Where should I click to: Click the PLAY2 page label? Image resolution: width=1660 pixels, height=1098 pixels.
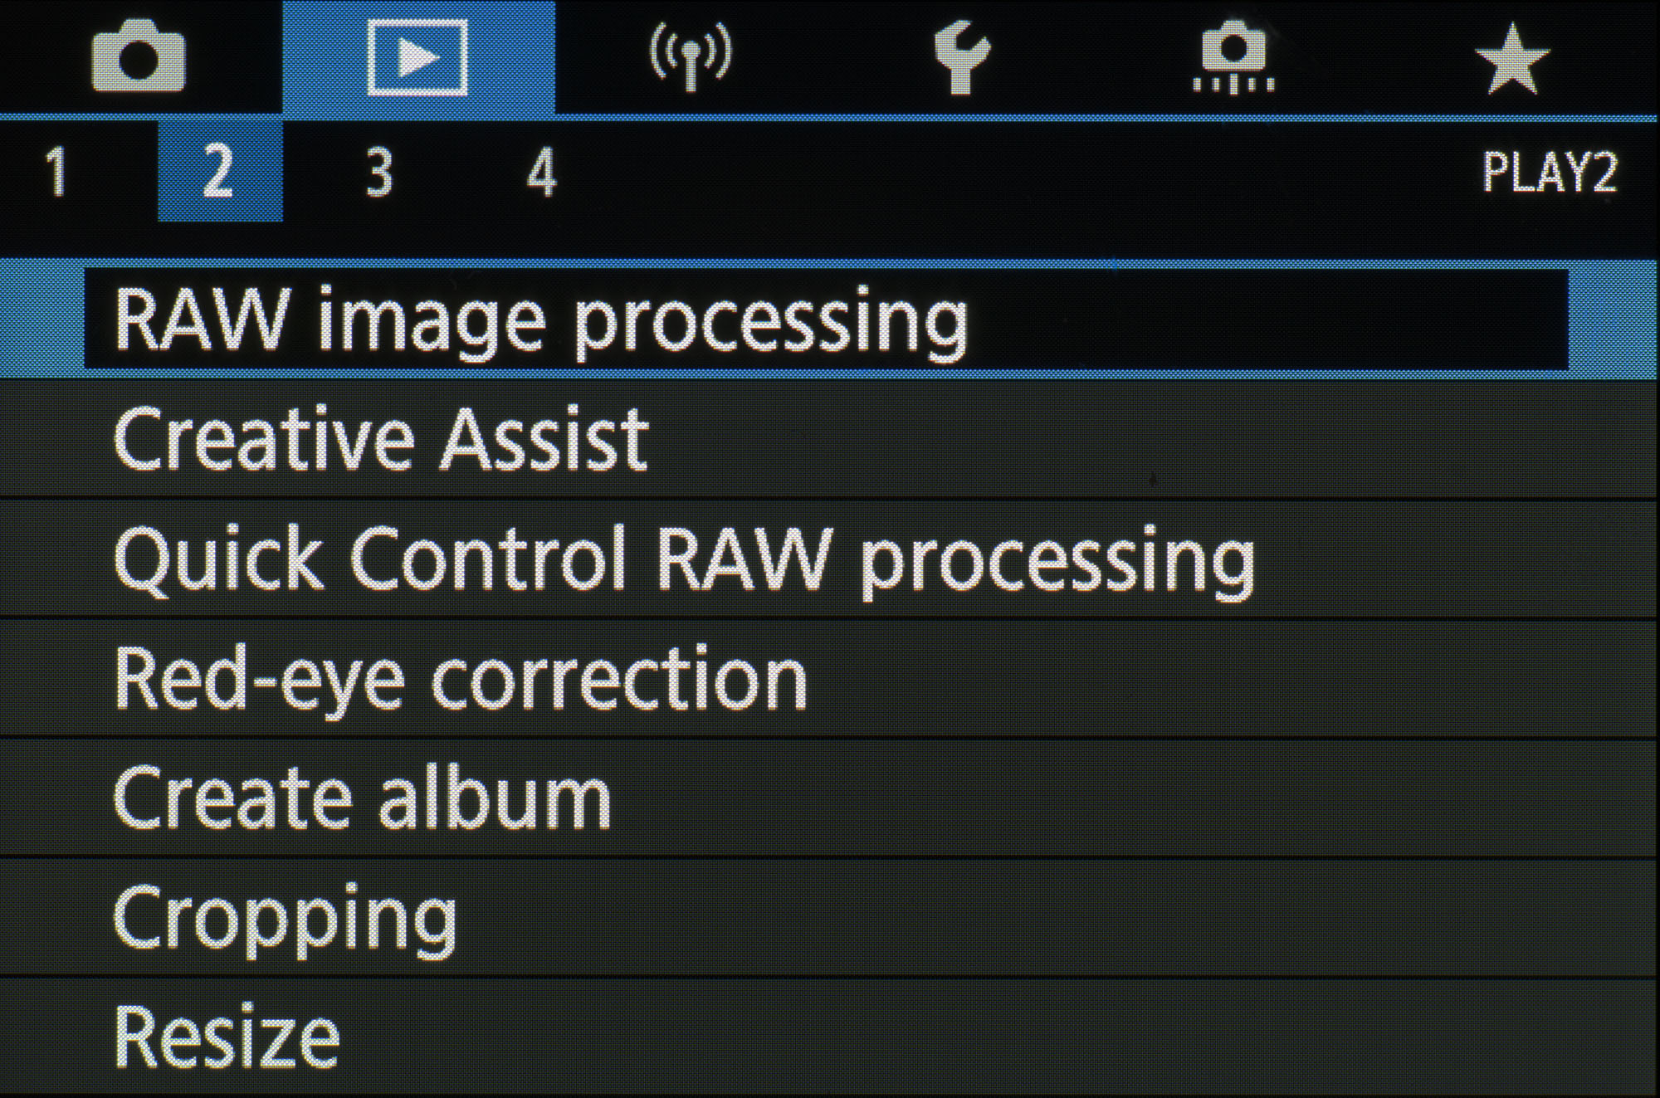pos(1549,173)
